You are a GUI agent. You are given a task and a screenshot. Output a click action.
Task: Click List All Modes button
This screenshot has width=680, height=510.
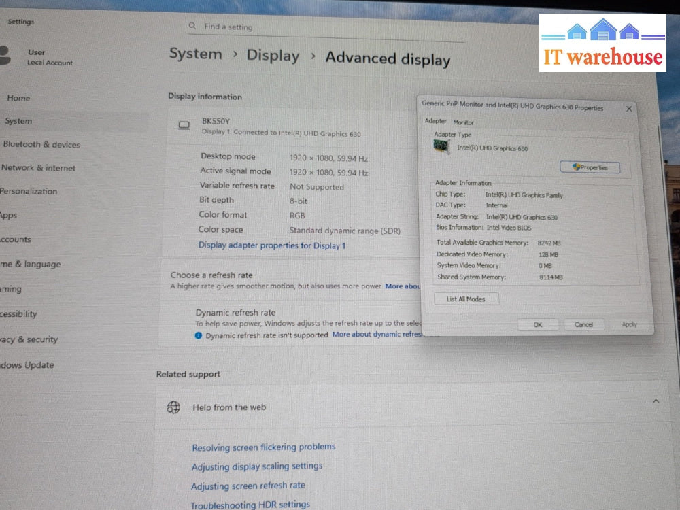[466, 299]
